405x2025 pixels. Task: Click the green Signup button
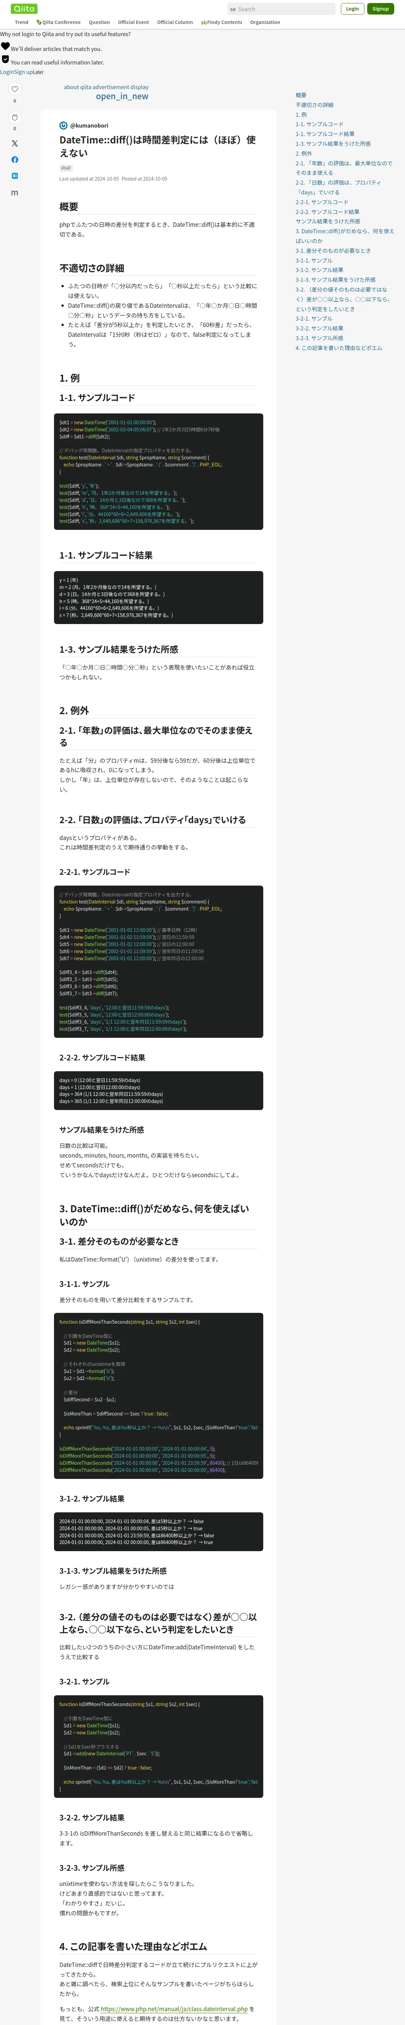pos(381,9)
